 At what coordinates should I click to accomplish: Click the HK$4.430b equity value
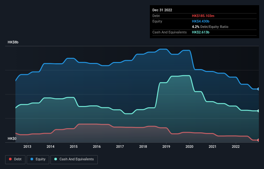tap(201, 21)
